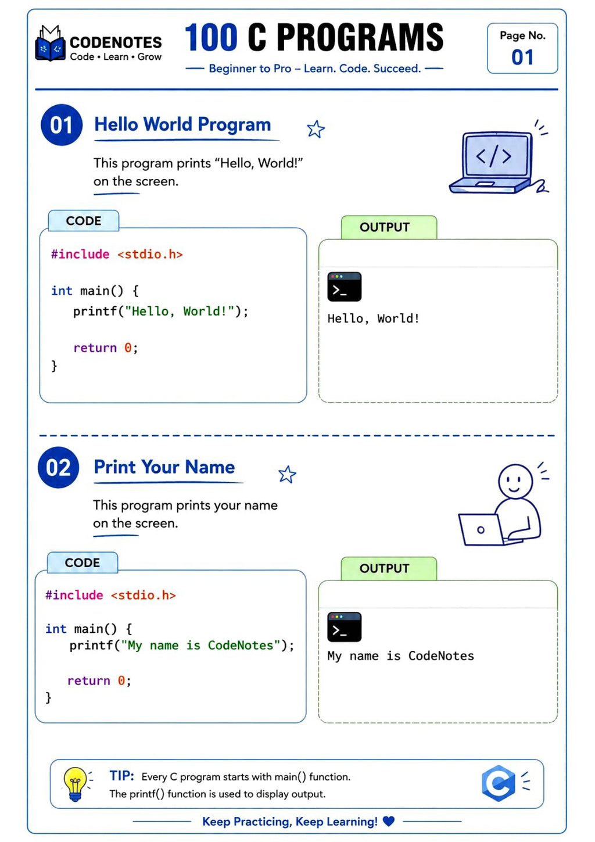Screen dimensions: 595x842
Task: Click the Hello World Program heading
Action: pyautogui.click(x=182, y=124)
